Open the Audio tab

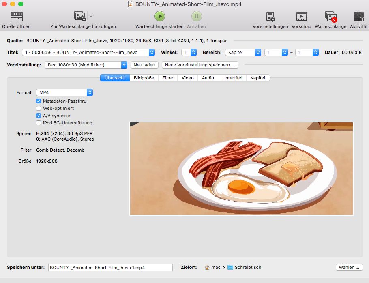coord(208,78)
